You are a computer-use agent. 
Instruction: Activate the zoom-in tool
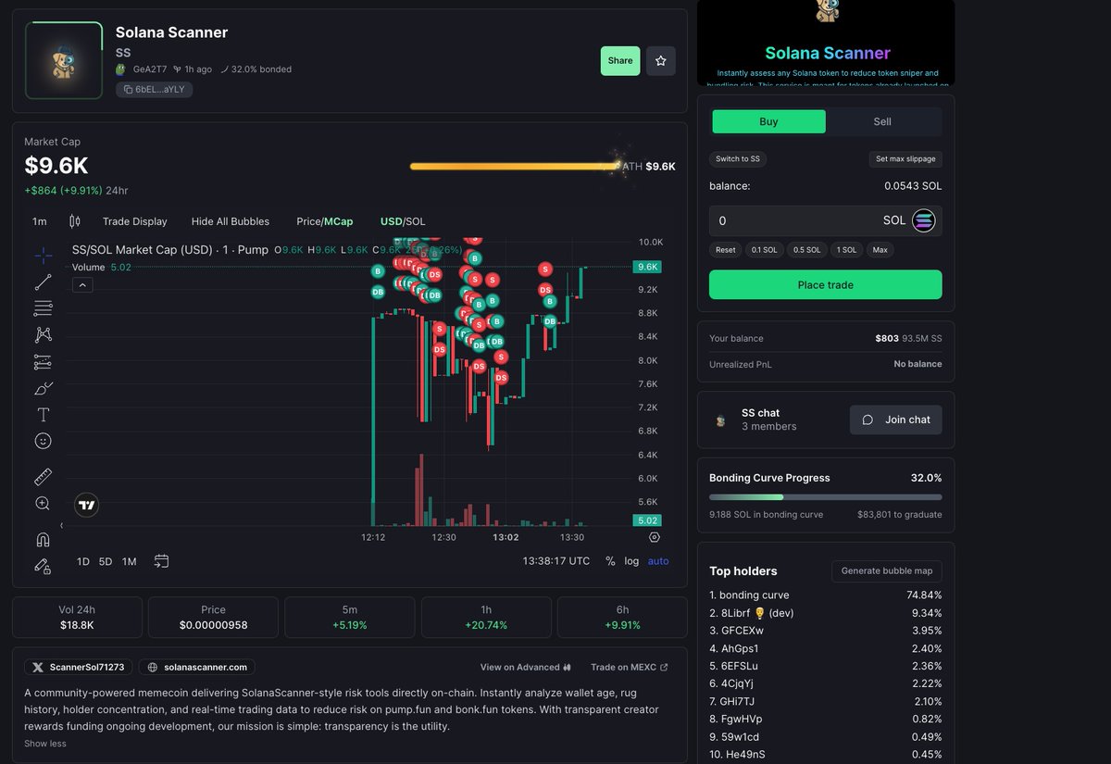point(43,504)
